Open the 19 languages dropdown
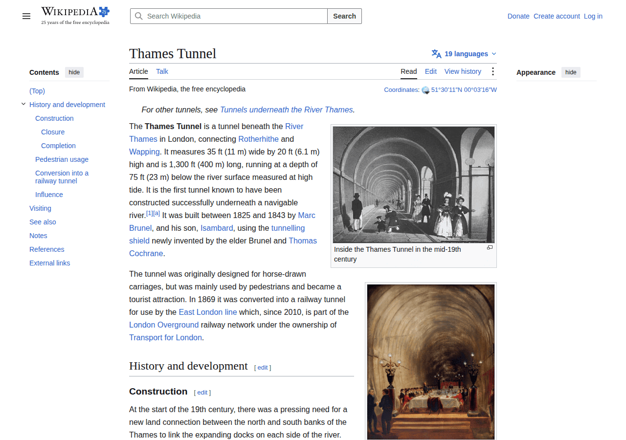This screenshot has height=440, width=626. click(x=464, y=54)
